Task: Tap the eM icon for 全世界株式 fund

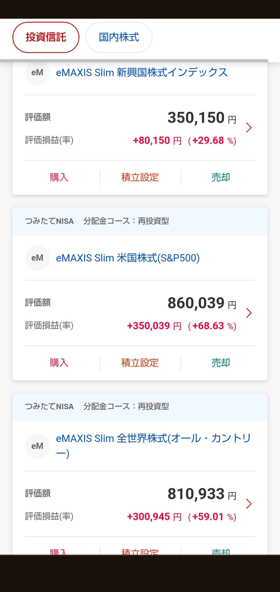Action: click(37, 446)
